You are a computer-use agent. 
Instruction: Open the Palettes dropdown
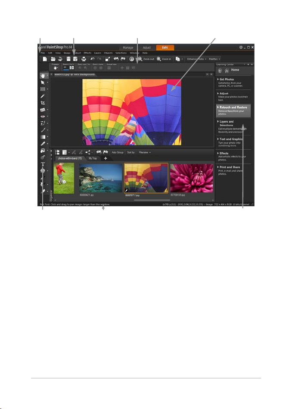(214, 59)
